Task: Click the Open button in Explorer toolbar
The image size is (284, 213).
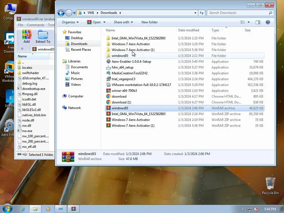Action: coord(94,22)
